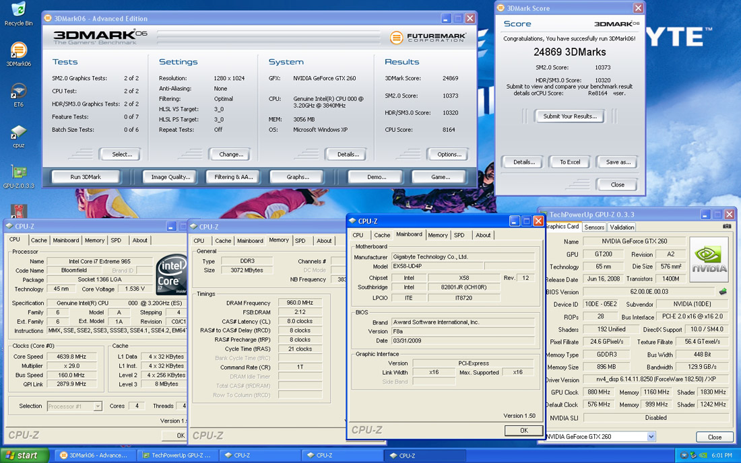Click Submit Your Results button
The image size is (741, 463).
click(x=569, y=116)
